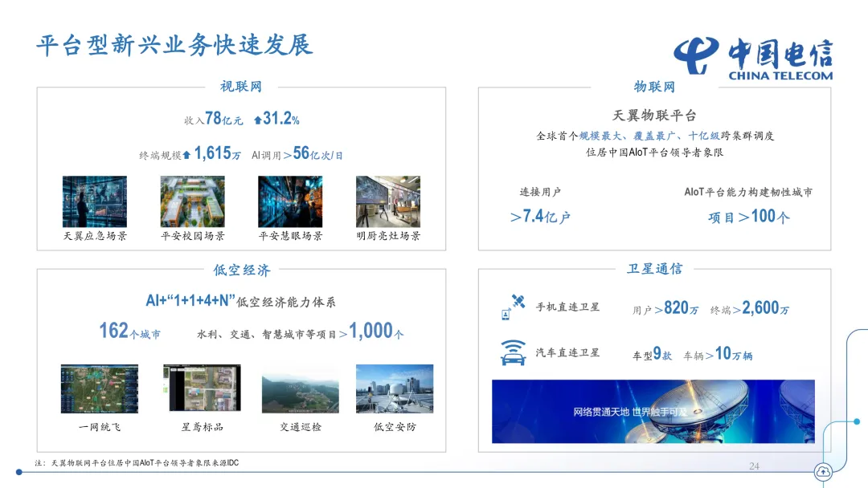Select the 全球首个规模最大 description line
This screenshot has height=488, width=868.
tap(655, 136)
